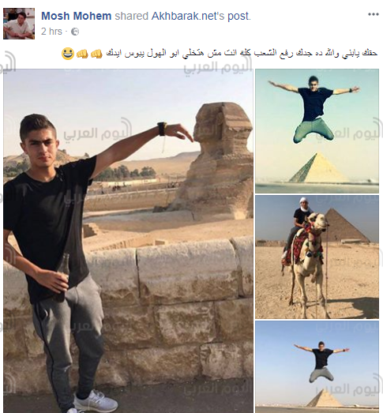Open the bottom jumping photo thumbnail
The width and height of the screenshot is (383, 413).
click(317, 367)
